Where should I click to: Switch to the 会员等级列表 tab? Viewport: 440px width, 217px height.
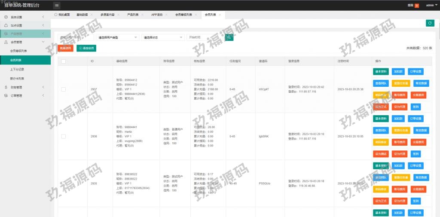tap(183, 15)
